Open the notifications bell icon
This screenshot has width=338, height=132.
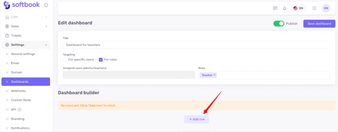pos(285,8)
